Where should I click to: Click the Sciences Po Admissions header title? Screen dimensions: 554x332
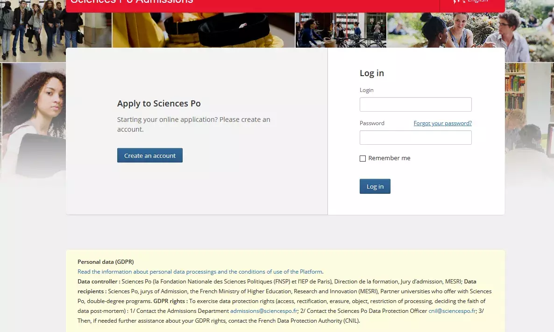[x=132, y=2]
